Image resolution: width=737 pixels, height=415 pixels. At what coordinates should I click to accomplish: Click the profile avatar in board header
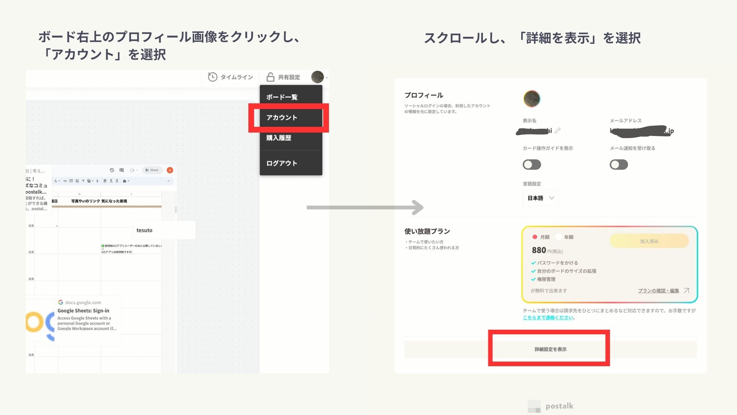pos(317,77)
